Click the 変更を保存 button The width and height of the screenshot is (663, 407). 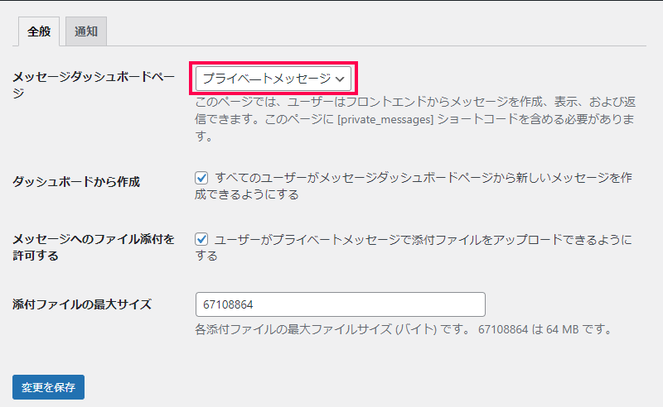click(48, 387)
